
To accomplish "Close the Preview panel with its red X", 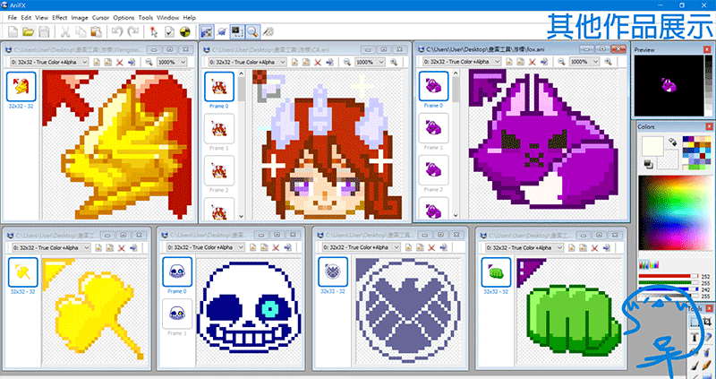I will click(709, 49).
